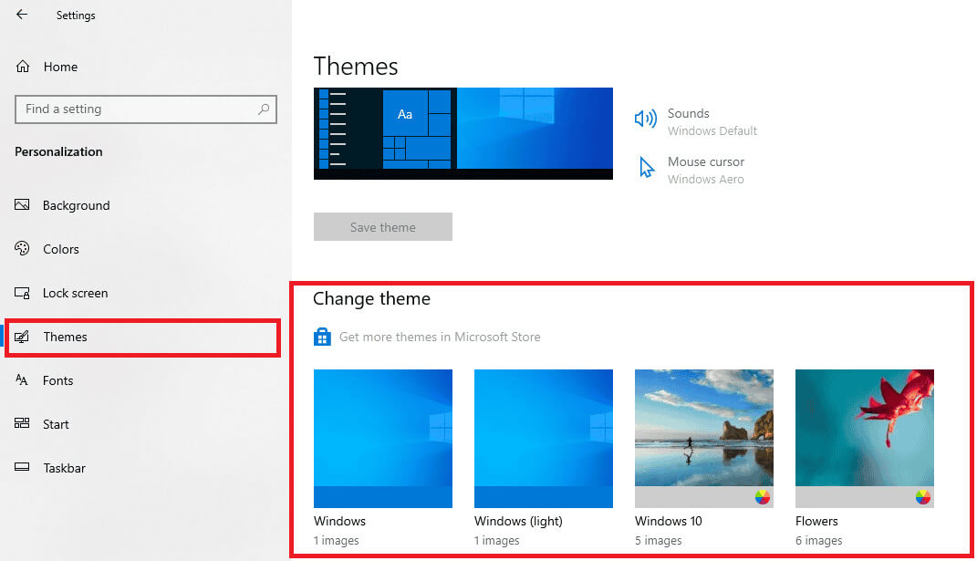Click the Background picture icon
The width and height of the screenshot is (977, 561).
(x=22, y=204)
